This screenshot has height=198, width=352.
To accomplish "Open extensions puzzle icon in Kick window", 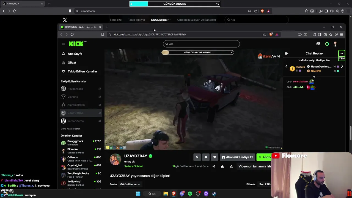I will [x=300, y=34].
